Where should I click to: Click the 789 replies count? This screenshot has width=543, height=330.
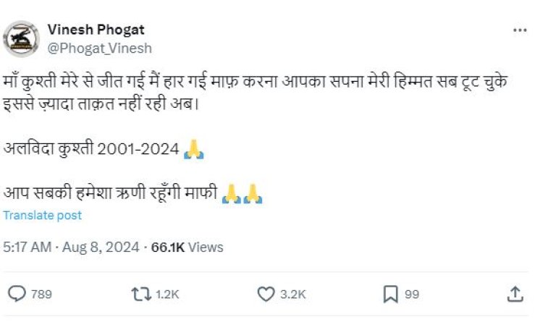coord(41,295)
